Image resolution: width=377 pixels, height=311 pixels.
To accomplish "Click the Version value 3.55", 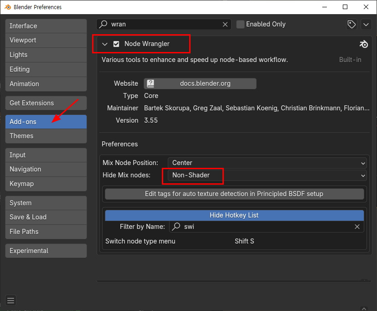I will 151,120.
